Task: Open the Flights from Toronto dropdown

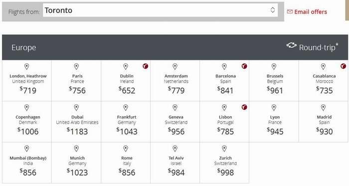Action: 160,10
